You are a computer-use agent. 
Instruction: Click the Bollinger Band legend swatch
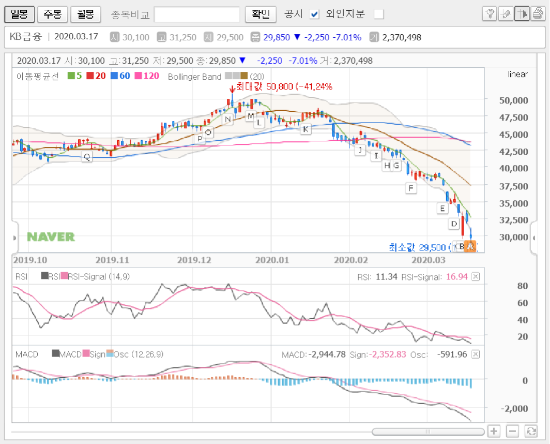pos(236,76)
